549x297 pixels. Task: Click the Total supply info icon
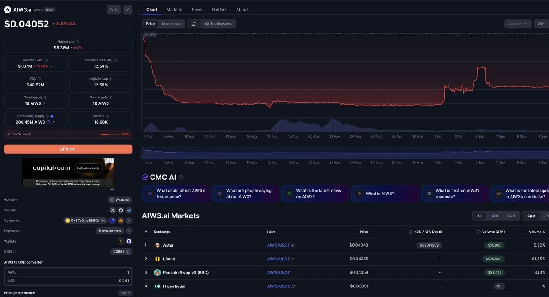(45, 97)
